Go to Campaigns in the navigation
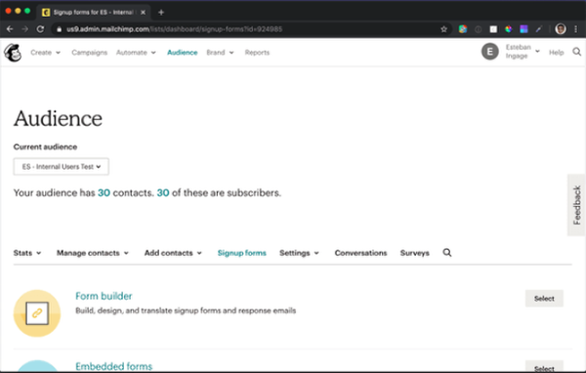Screen dimensions: 586x373 click(89, 53)
